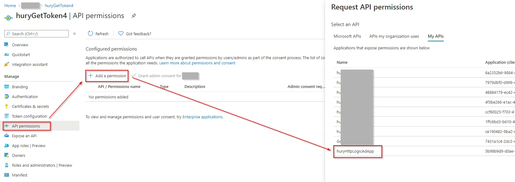Open Certificates & secrets
The width and height of the screenshot is (515, 182).
(x=30, y=106)
